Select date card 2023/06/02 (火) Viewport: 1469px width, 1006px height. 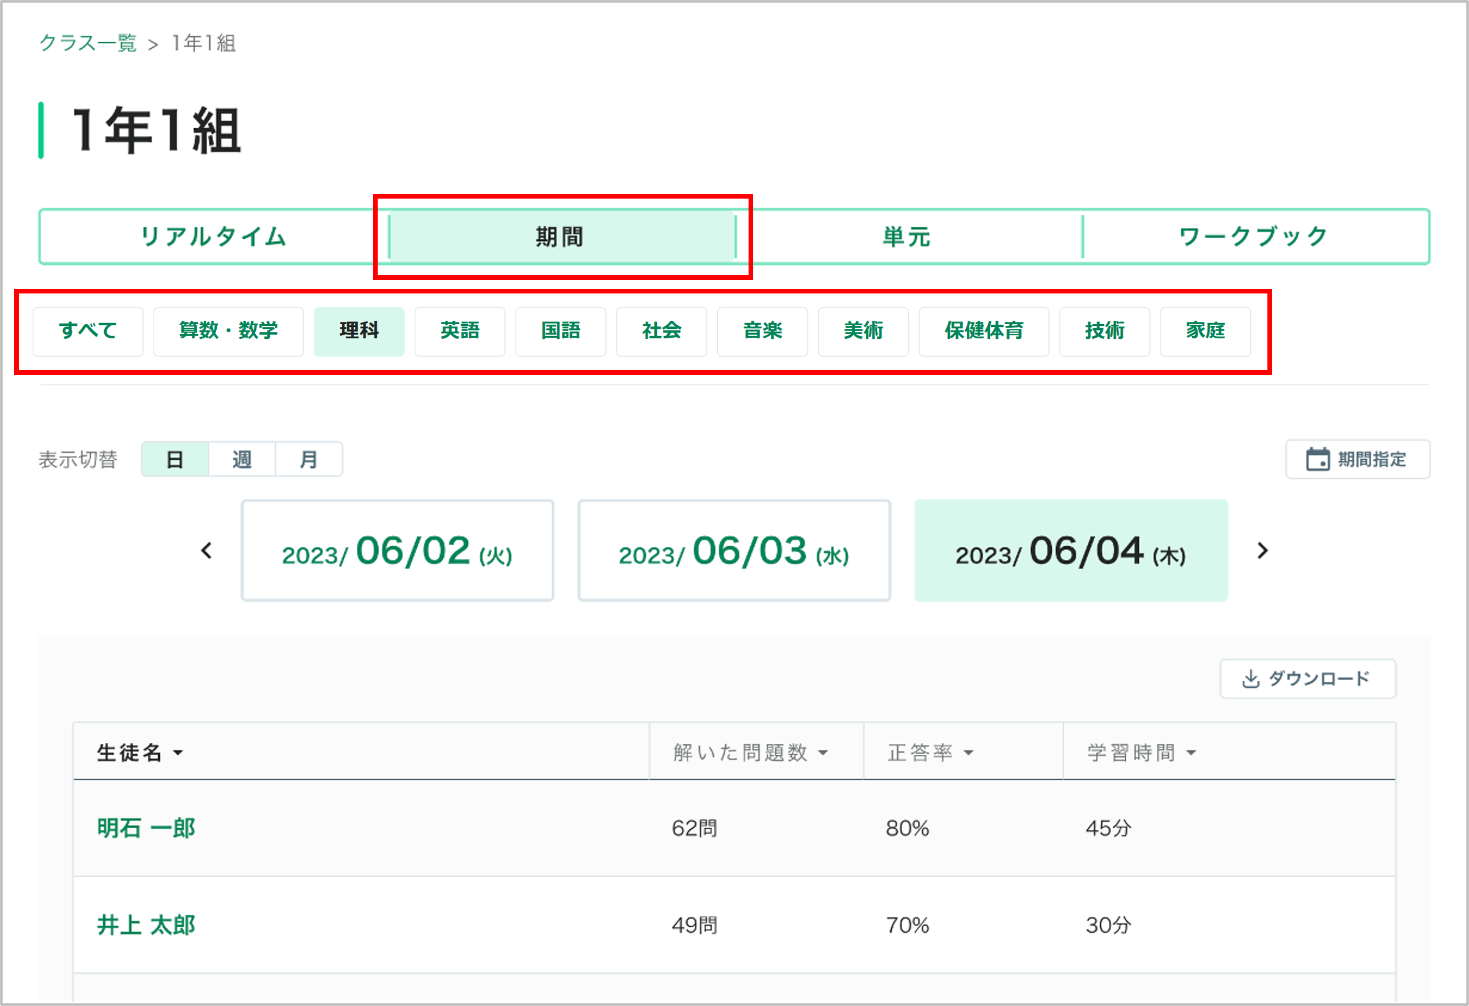(x=397, y=551)
